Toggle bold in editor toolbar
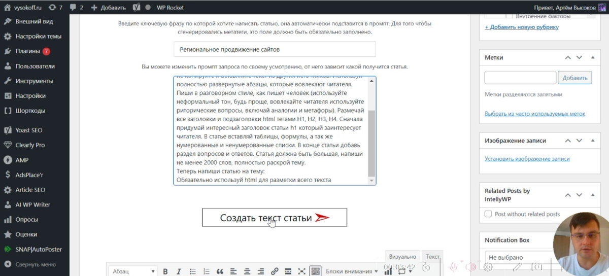Image resolution: width=609 pixels, height=276 pixels. coord(165,271)
